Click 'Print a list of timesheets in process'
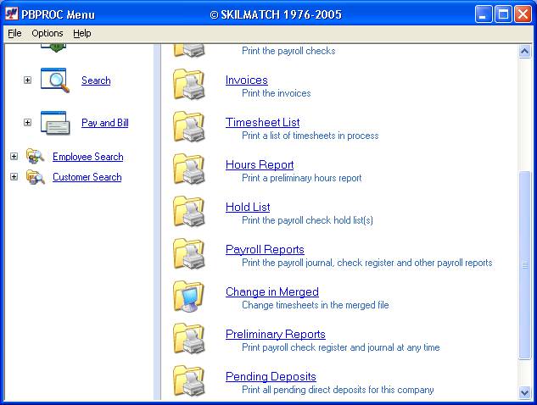537x405 pixels. point(310,136)
